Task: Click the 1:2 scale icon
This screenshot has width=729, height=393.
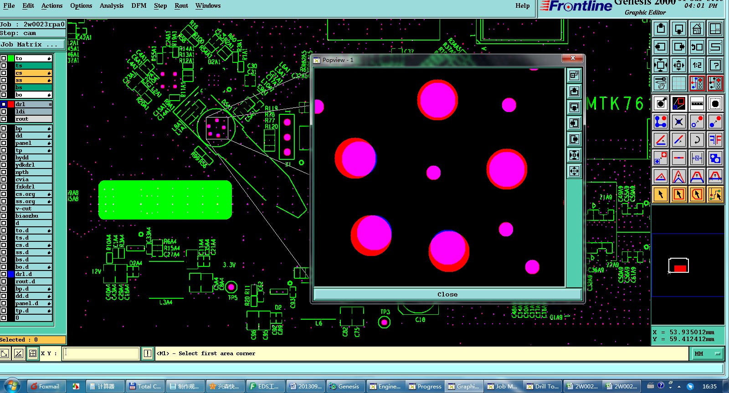Action: [697, 65]
